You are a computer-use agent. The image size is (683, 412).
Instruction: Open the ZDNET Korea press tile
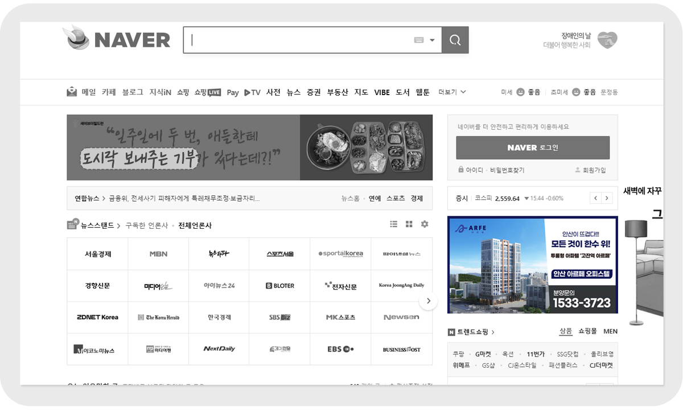click(97, 317)
